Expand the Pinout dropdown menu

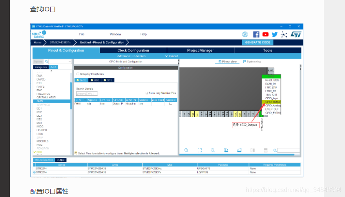(172, 56)
